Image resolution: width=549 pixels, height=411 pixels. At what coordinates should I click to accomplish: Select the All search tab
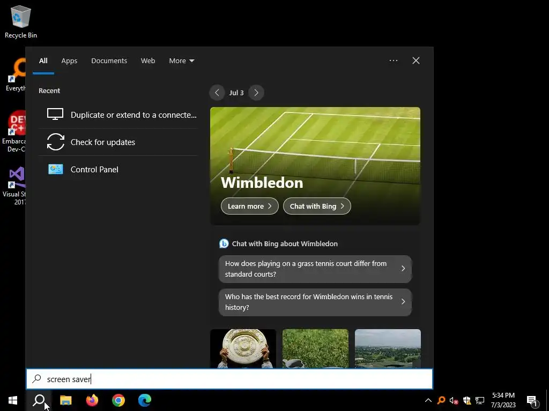pyautogui.click(x=43, y=61)
